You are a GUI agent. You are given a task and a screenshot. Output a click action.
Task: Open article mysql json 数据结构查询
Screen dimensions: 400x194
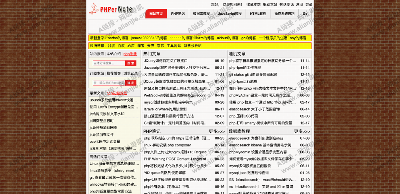click(x=249, y=172)
